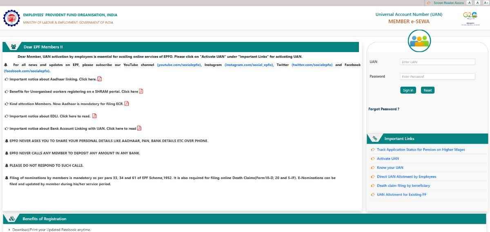
Task: Focus the Password input field
Action: [437, 77]
